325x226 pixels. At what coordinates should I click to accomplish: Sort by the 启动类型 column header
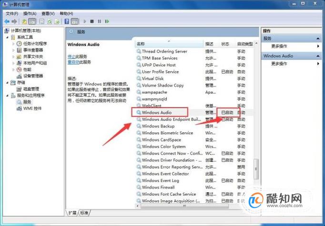click(245, 44)
